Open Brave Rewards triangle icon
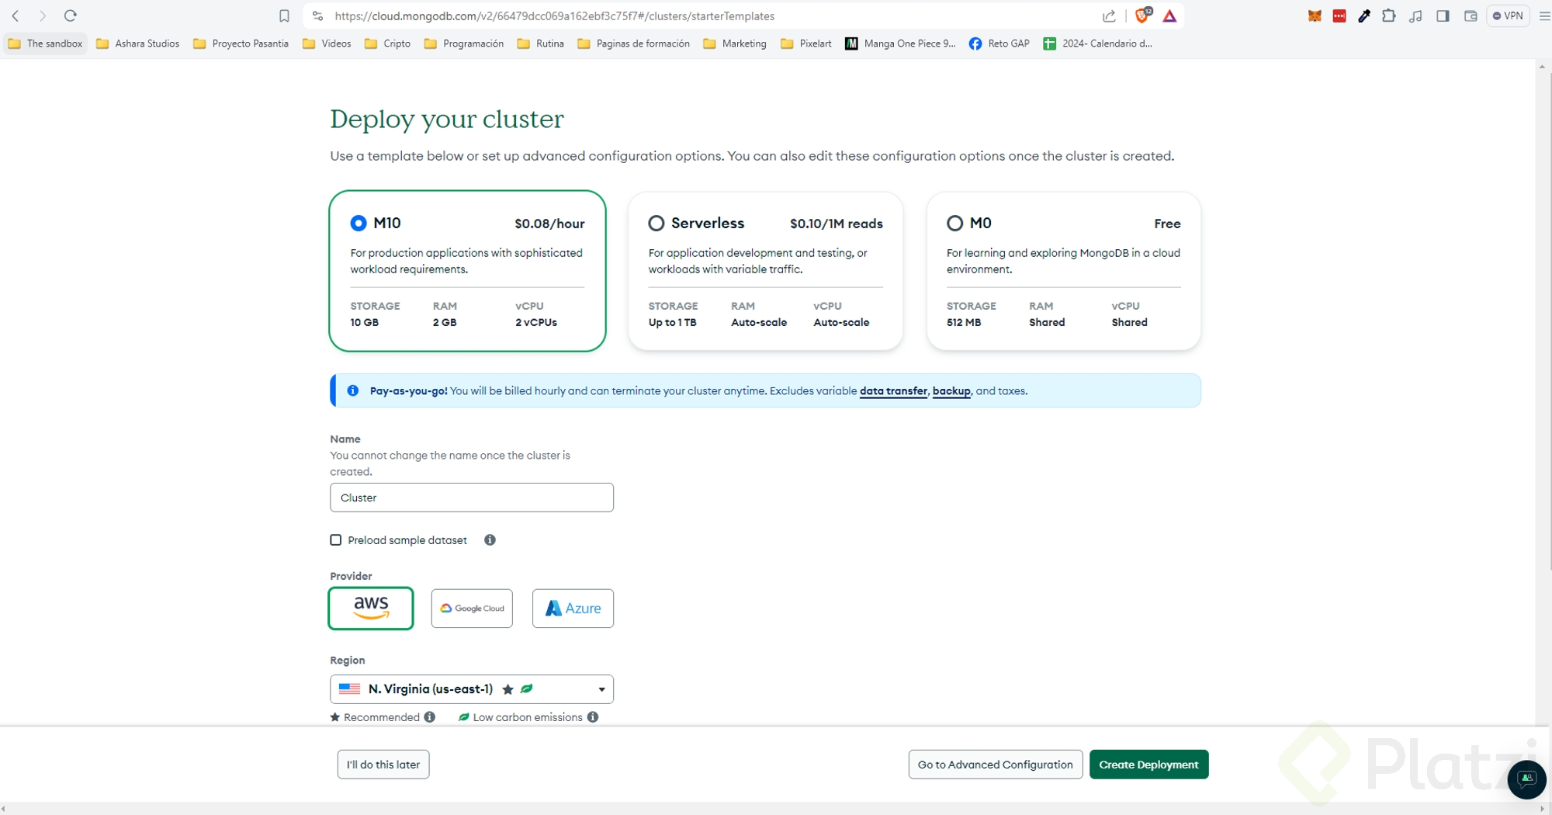Image resolution: width=1552 pixels, height=815 pixels. (1169, 16)
